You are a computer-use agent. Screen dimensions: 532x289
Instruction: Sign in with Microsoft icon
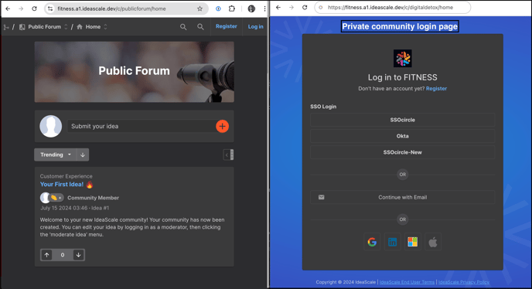413,242
